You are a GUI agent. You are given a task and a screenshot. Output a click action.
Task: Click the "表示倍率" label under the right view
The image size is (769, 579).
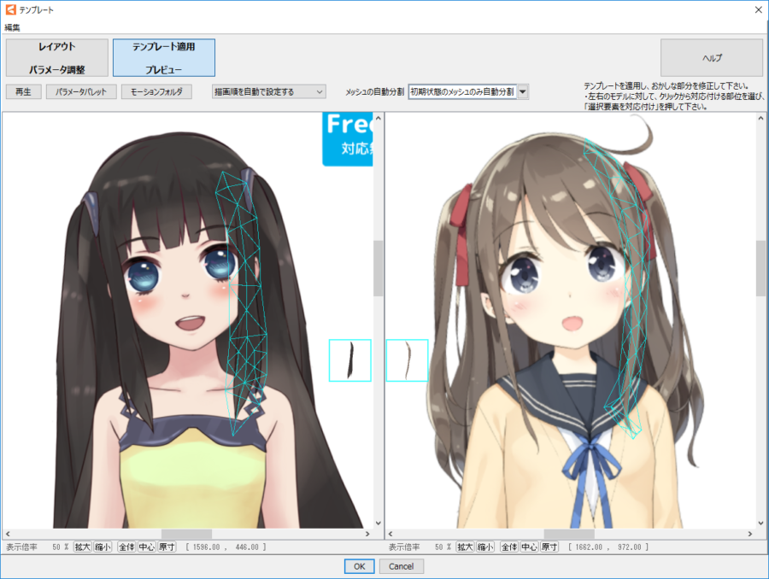(404, 547)
